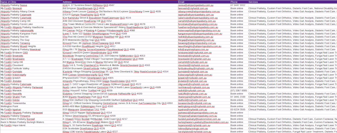Click the My FootDr Shailer Park cell
Screen dimensions: 337x133
click(x=31, y=97)
